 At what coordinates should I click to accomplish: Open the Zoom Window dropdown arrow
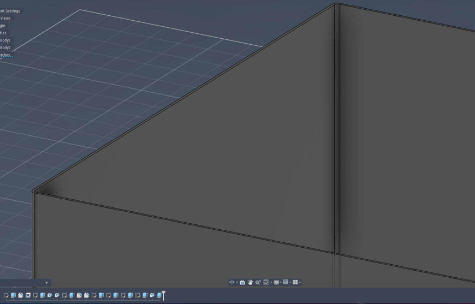[271, 282]
